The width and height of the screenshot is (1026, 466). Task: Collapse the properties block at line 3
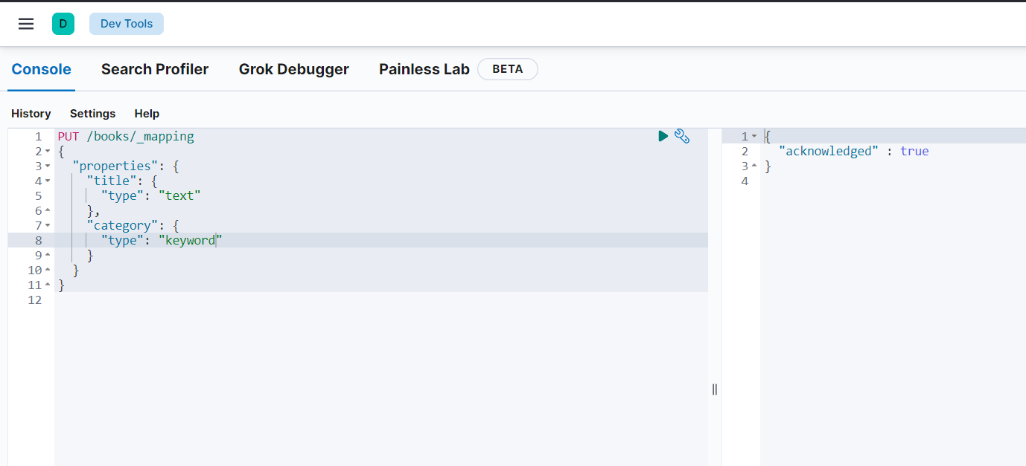tap(48, 166)
